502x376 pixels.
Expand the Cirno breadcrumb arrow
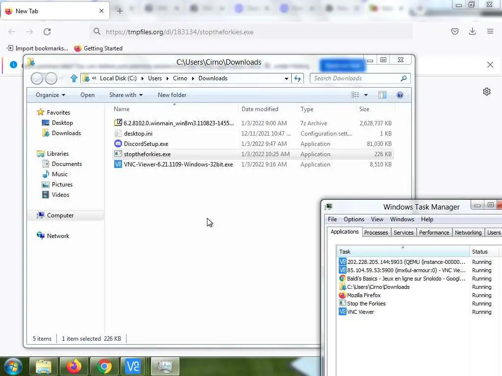click(193, 79)
